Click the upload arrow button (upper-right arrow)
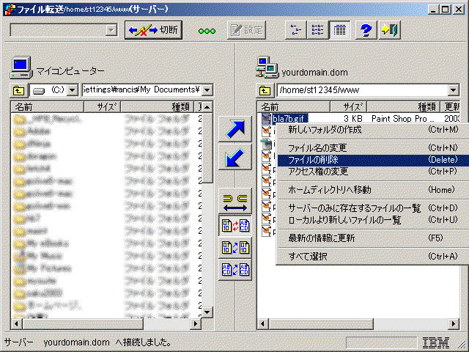The image size is (469, 352). coord(235,129)
